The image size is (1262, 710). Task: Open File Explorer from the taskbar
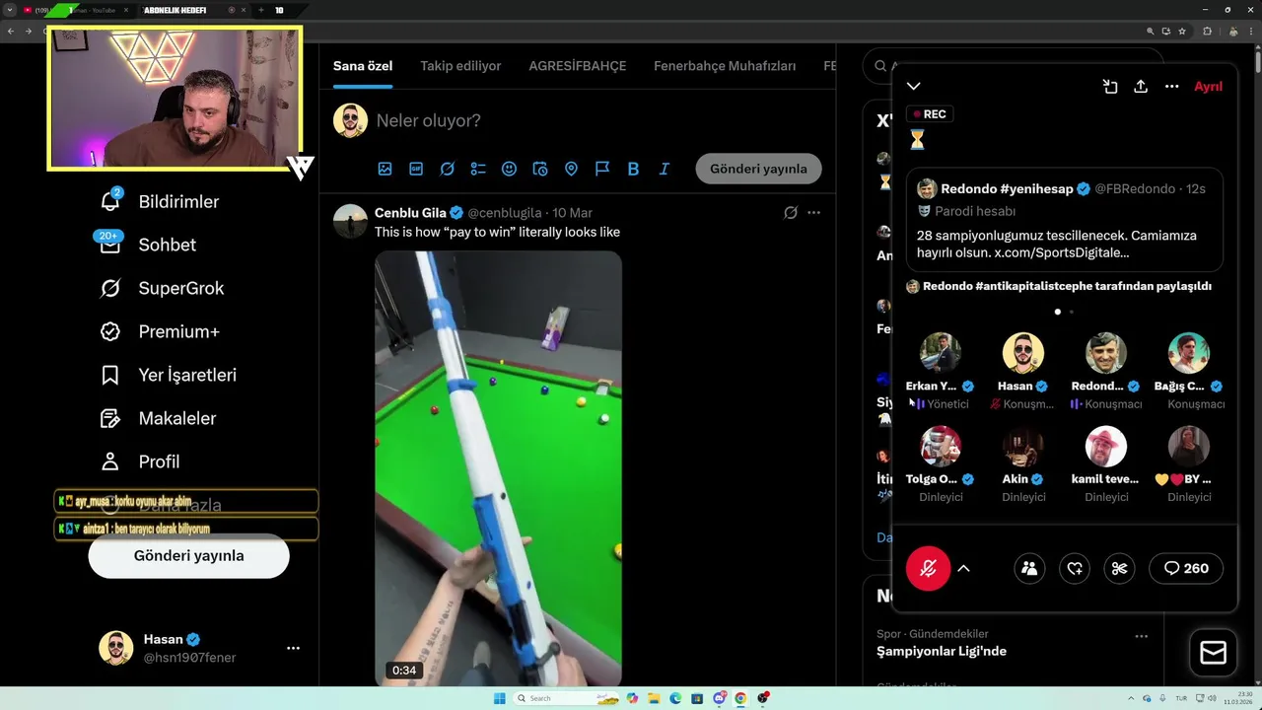(x=653, y=698)
